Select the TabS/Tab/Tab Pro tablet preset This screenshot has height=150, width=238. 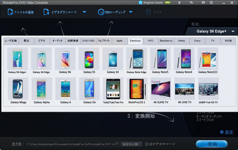(x=113, y=89)
